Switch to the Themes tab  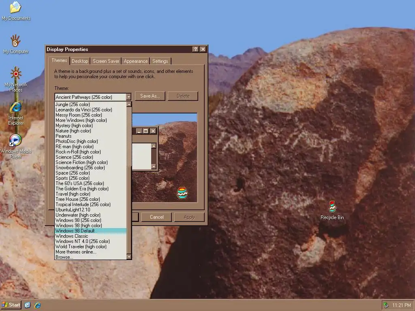(59, 61)
